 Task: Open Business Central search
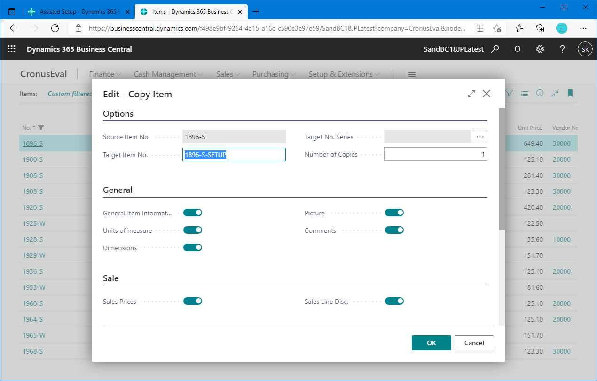pyautogui.click(x=495, y=49)
